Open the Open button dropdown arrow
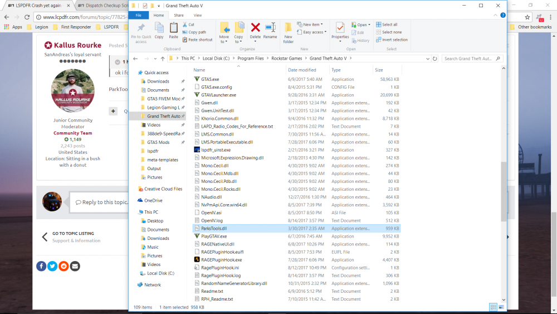The width and height of the screenshot is (557, 314). 369,25
